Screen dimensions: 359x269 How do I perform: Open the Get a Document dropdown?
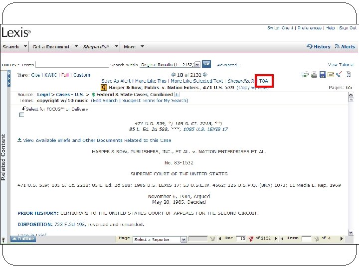point(76,46)
